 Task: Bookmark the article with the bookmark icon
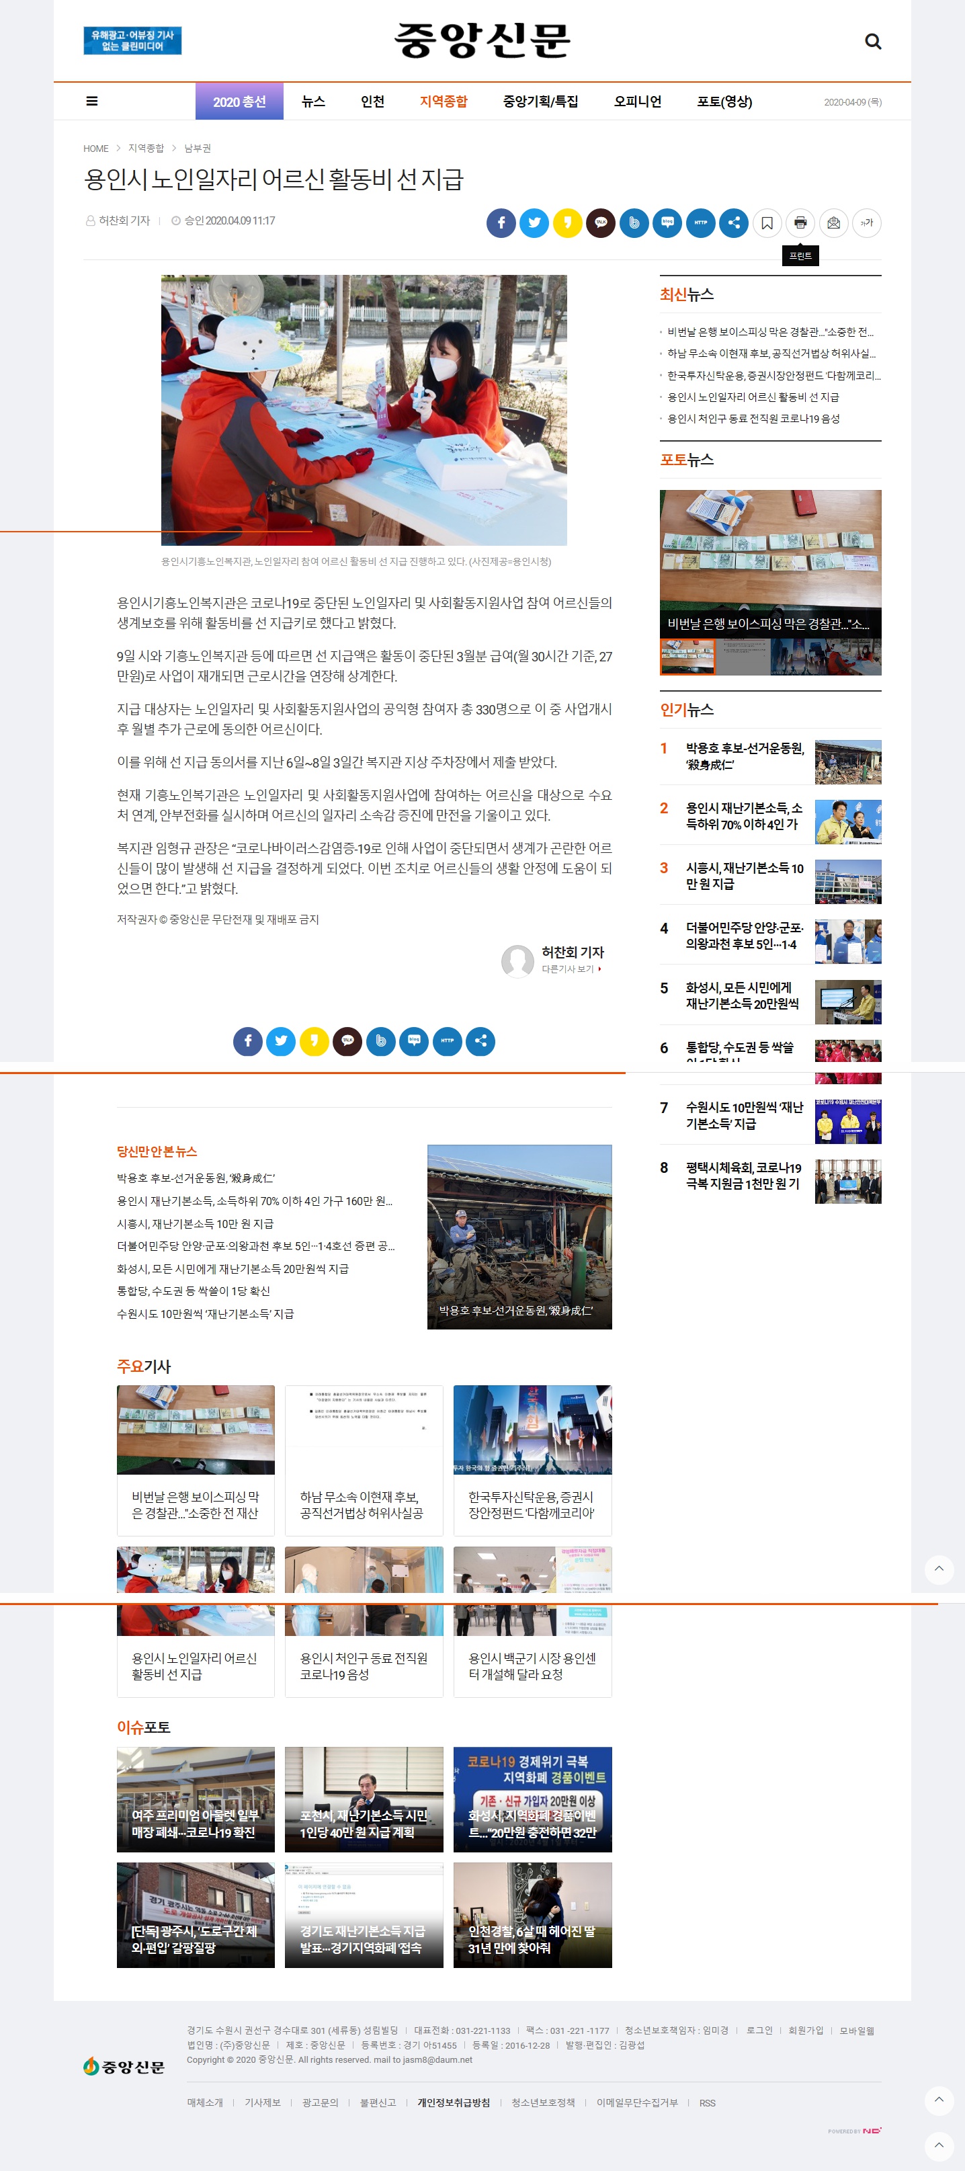tap(767, 223)
